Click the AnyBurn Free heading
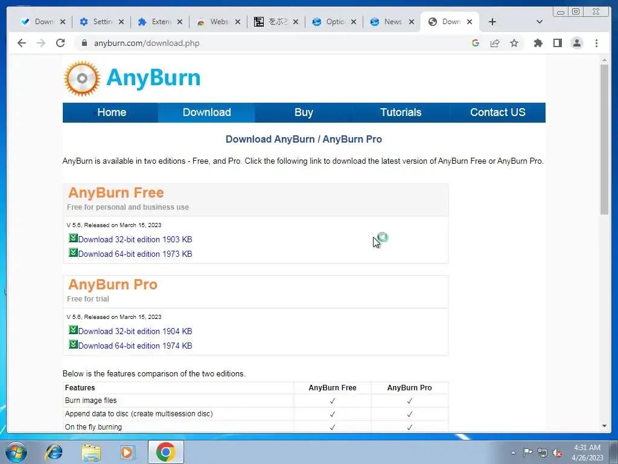The image size is (618, 464). click(116, 193)
